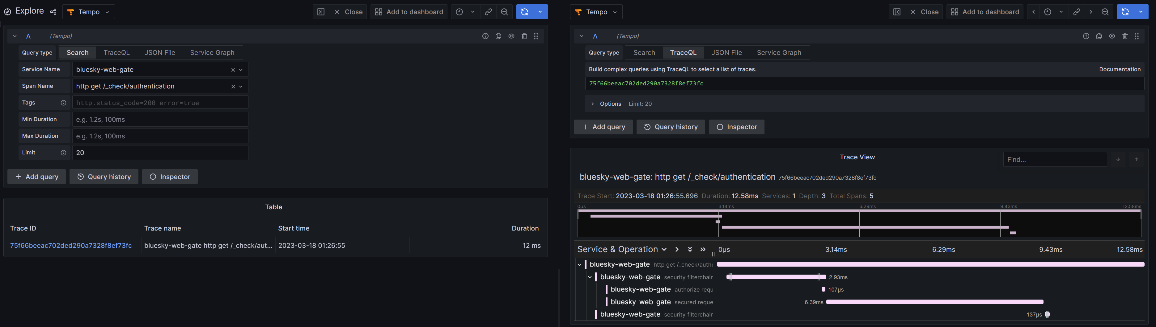The image size is (1156, 327).
Task: Toggle query A visibility in left pane
Action: point(511,36)
